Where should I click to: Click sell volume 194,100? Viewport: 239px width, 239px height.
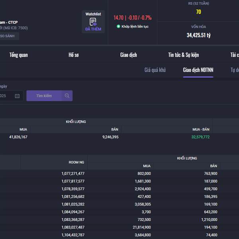click(x=211, y=227)
